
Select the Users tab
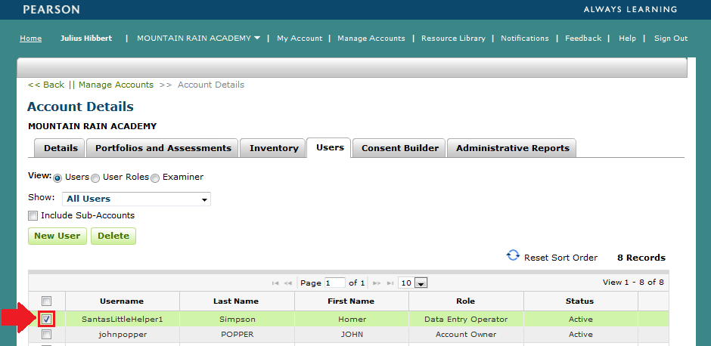pos(330,147)
